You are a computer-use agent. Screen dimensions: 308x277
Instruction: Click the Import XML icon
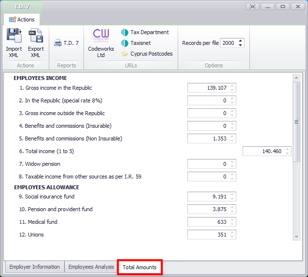coord(14,35)
